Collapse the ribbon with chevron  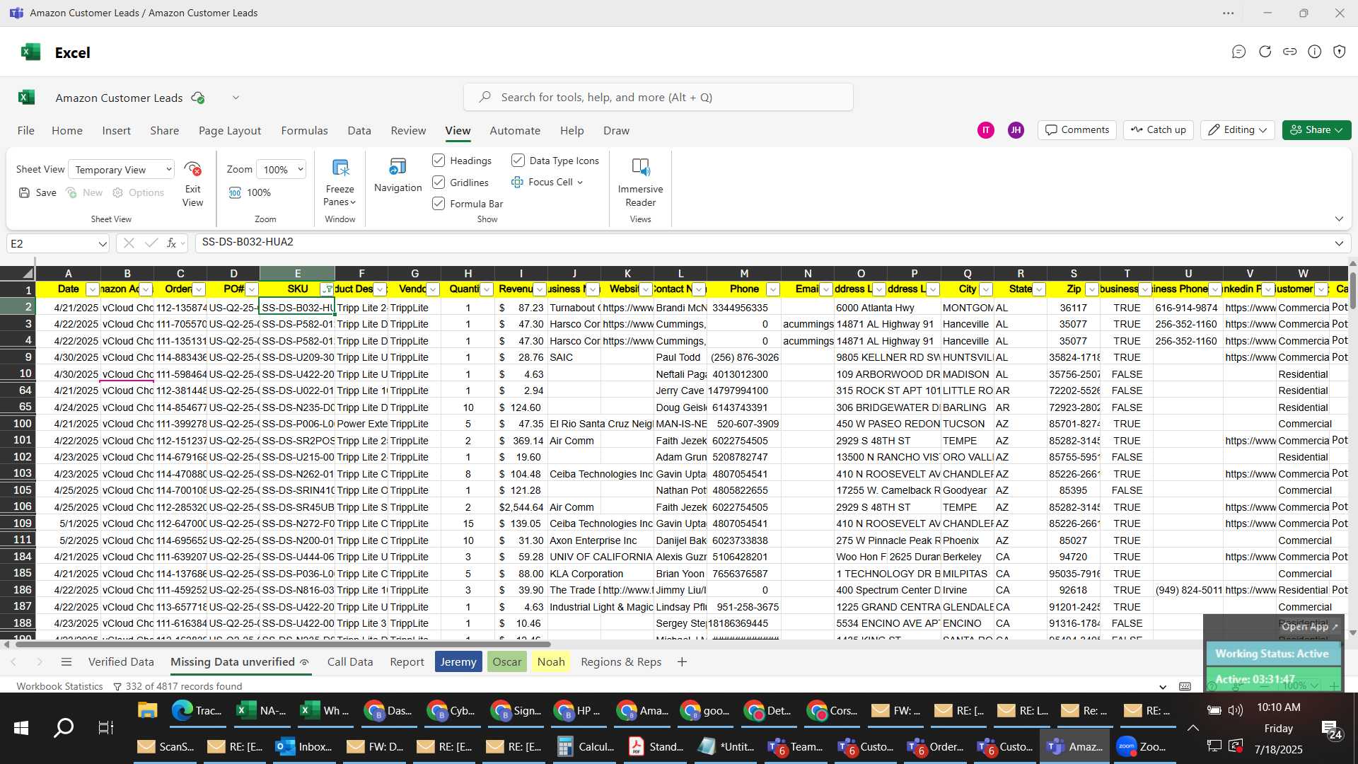[x=1339, y=219]
